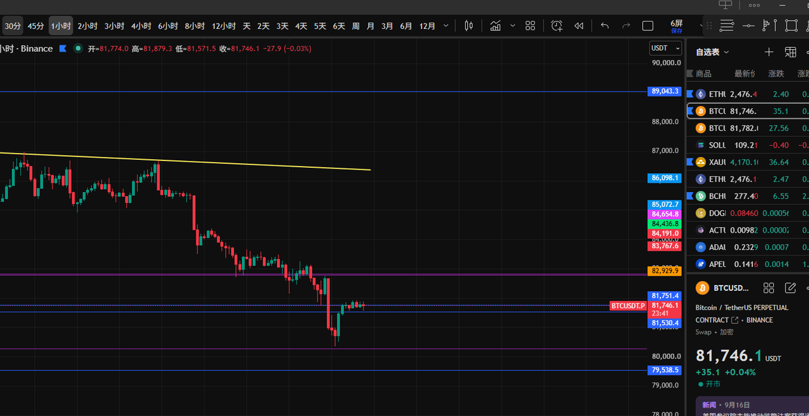This screenshot has width=809, height=416.
Task: Click the flag icon beside Binance title
Action: 63,49
